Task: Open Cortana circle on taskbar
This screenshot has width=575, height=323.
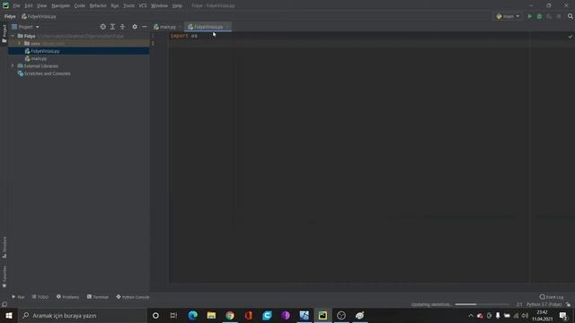Action: point(155,315)
